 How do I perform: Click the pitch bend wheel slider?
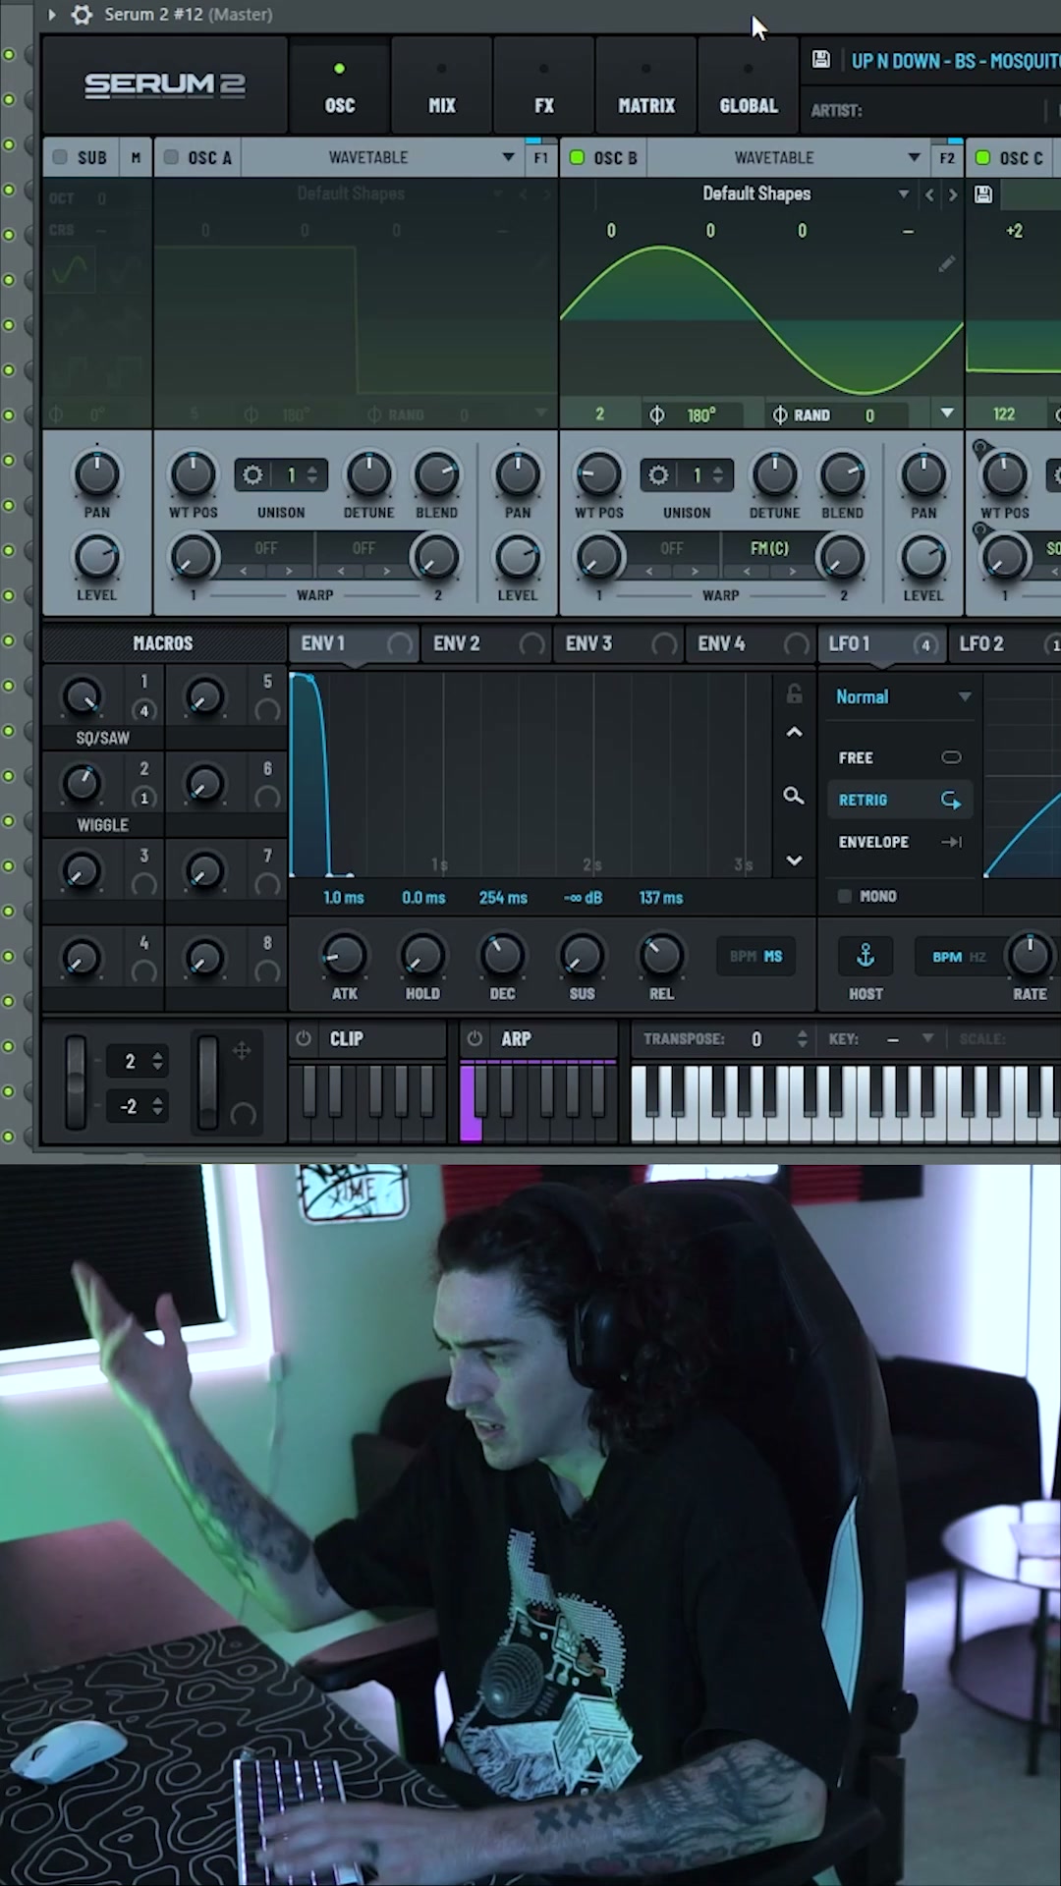76,1082
